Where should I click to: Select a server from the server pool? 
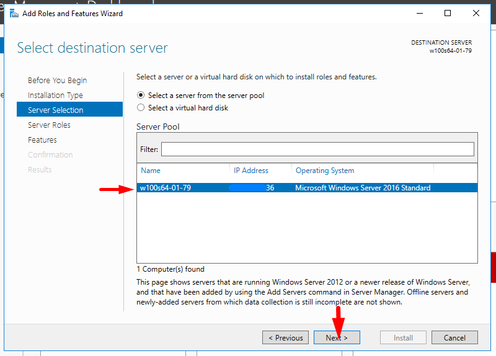tap(141, 96)
